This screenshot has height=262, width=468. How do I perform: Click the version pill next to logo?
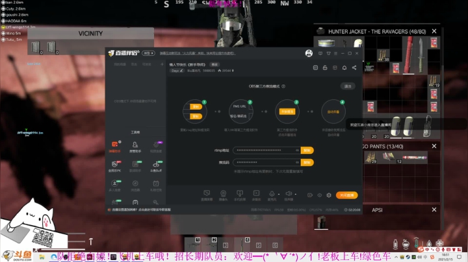[x=148, y=53]
